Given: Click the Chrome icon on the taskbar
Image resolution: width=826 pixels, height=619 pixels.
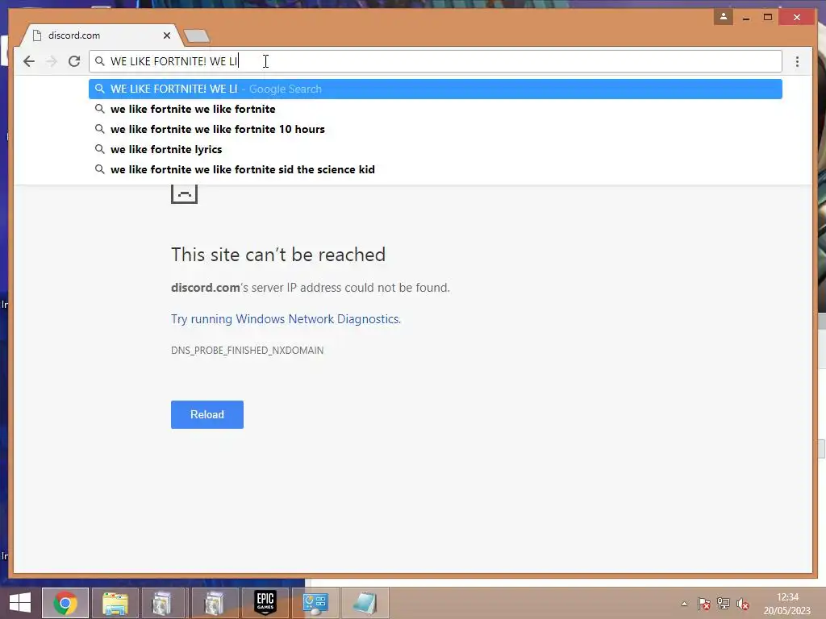Looking at the screenshot, I should (65, 603).
